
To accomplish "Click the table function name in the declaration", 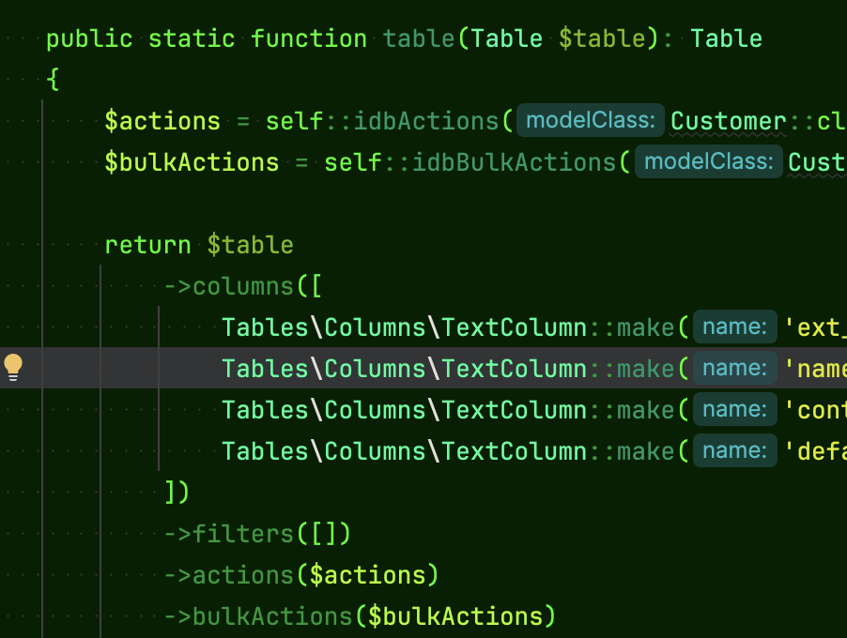I will point(420,39).
